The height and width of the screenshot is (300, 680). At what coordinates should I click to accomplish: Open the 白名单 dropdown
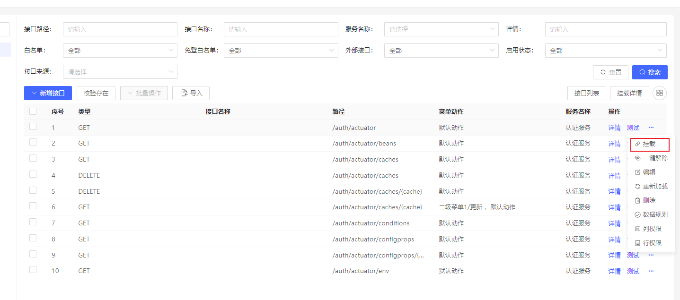point(120,51)
